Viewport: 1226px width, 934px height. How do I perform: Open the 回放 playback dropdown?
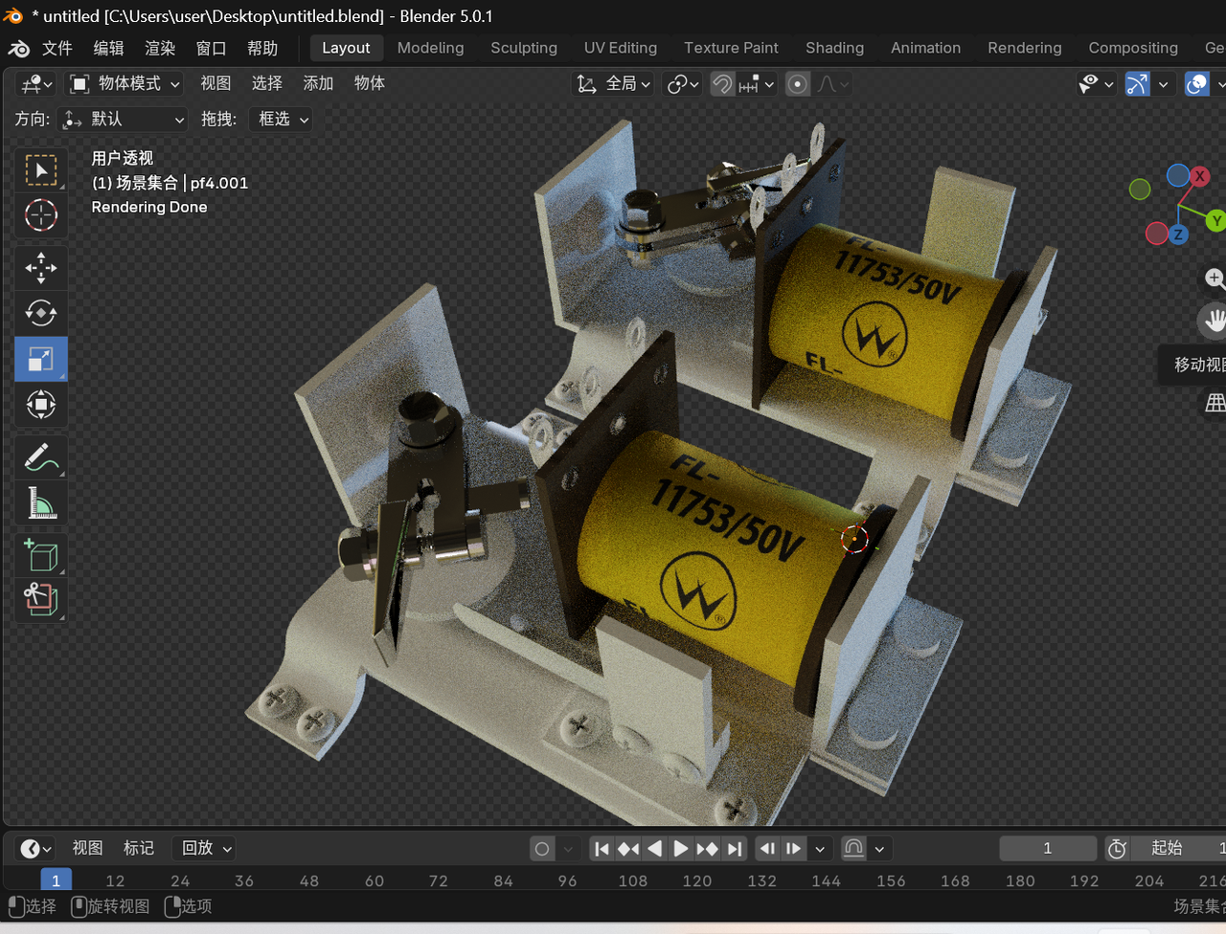point(204,849)
